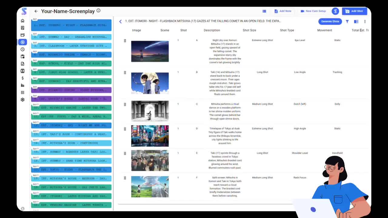This screenshot has height=218, width=388.
Task: Collapse the scene header using the back chevron
Action: pyautogui.click(x=120, y=21)
